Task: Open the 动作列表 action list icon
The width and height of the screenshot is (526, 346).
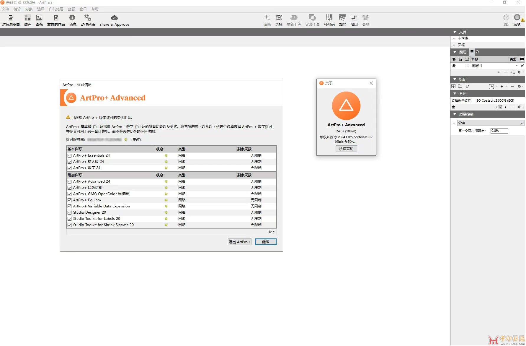Action: 88,21
